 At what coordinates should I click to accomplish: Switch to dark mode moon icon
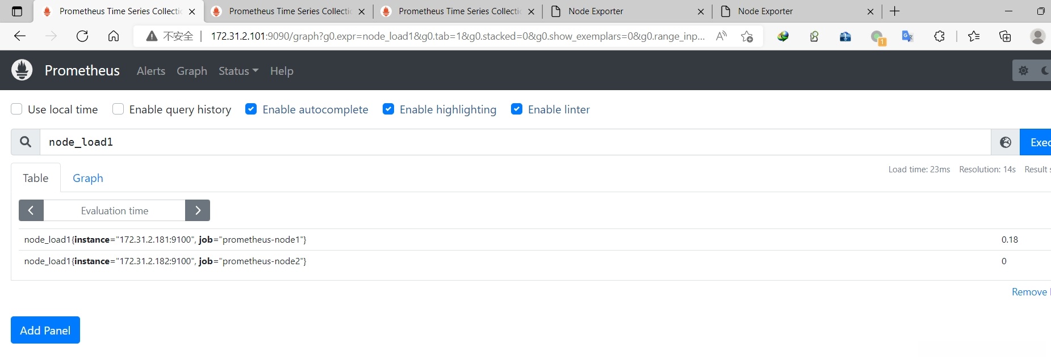click(1044, 71)
